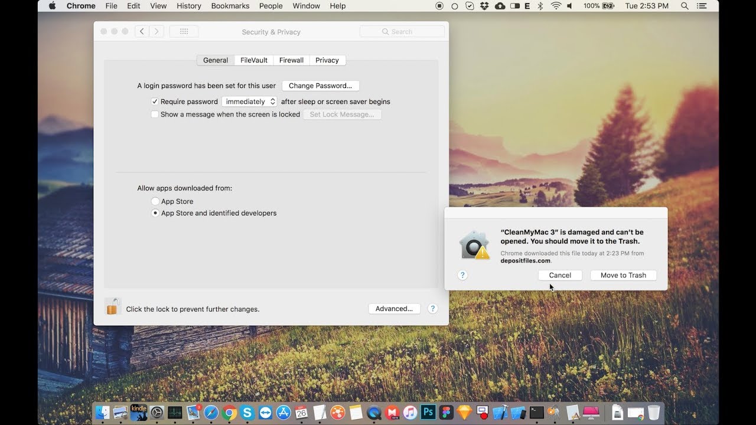Open Wi-Fi status menu
Image resolution: width=756 pixels, height=425 pixels.
[556, 6]
